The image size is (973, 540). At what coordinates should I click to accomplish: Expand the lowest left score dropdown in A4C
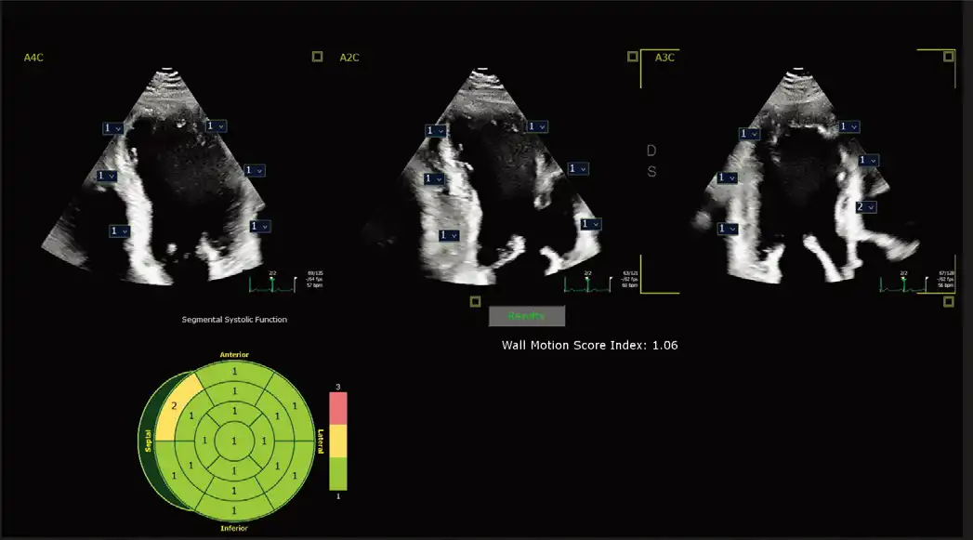[x=118, y=230]
